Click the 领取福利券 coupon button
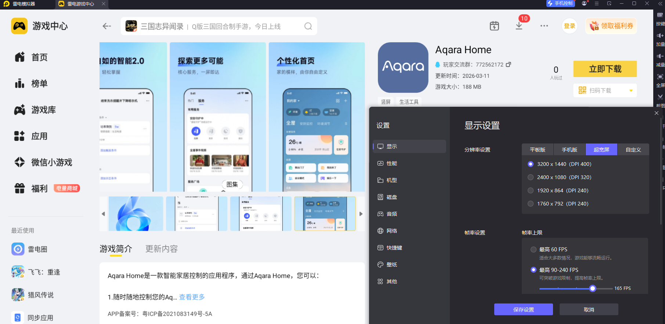665x324 pixels. click(611, 26)
